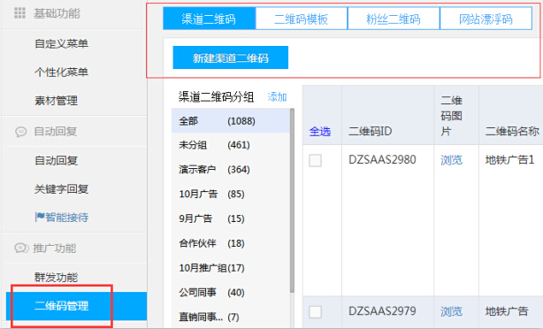Screen dimensions: 543x329
Task: Select the 10月推广组(17) group
Action: point(231,268)
